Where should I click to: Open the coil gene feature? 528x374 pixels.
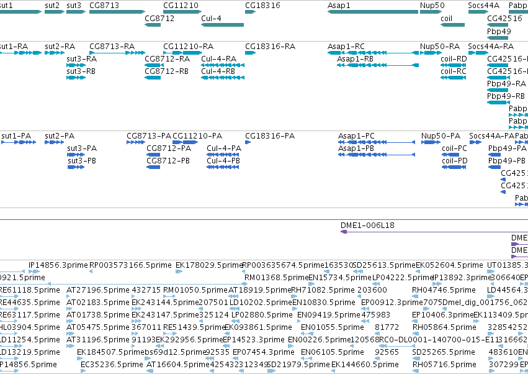point(452,25)
